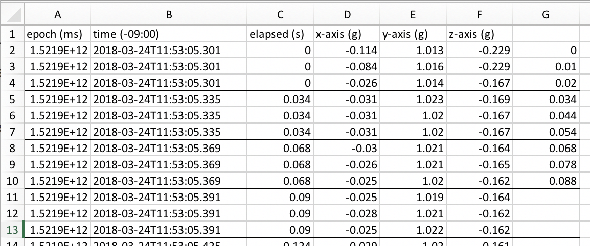Select column D header
Image resolution: width=590 pixels, height=246 pixels.
tap(346, 15)
